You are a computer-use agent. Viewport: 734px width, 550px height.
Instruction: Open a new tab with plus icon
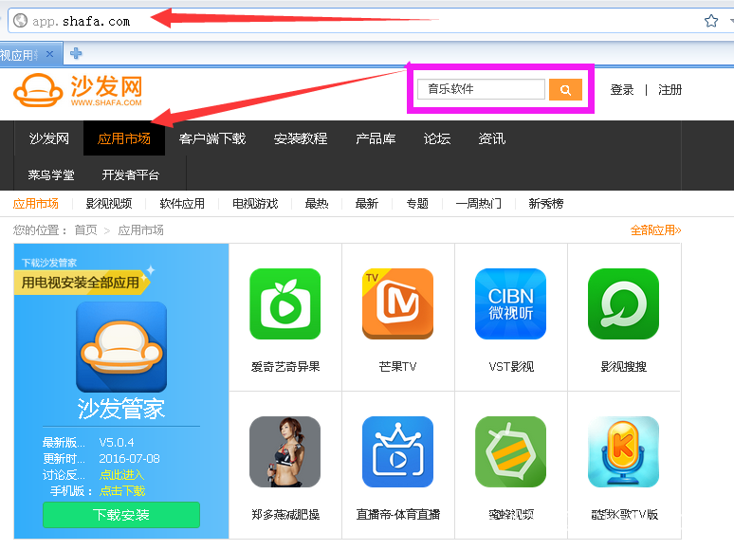tap(76, 53)
